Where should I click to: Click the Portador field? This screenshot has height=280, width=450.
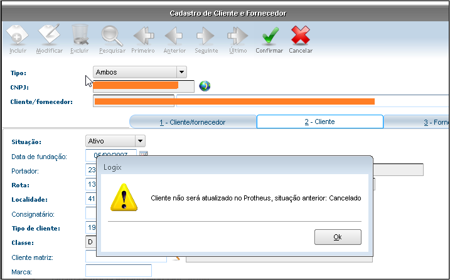click(91, 170)
